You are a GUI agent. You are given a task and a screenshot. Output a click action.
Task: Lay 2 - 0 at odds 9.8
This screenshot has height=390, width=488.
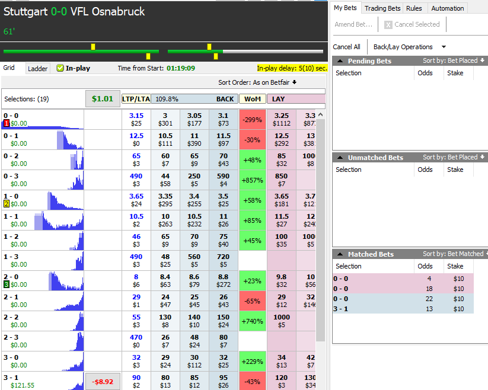pos(281,280)
